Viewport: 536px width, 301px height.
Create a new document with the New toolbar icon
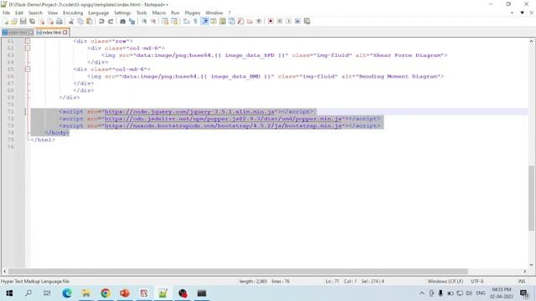click(6, 21)
